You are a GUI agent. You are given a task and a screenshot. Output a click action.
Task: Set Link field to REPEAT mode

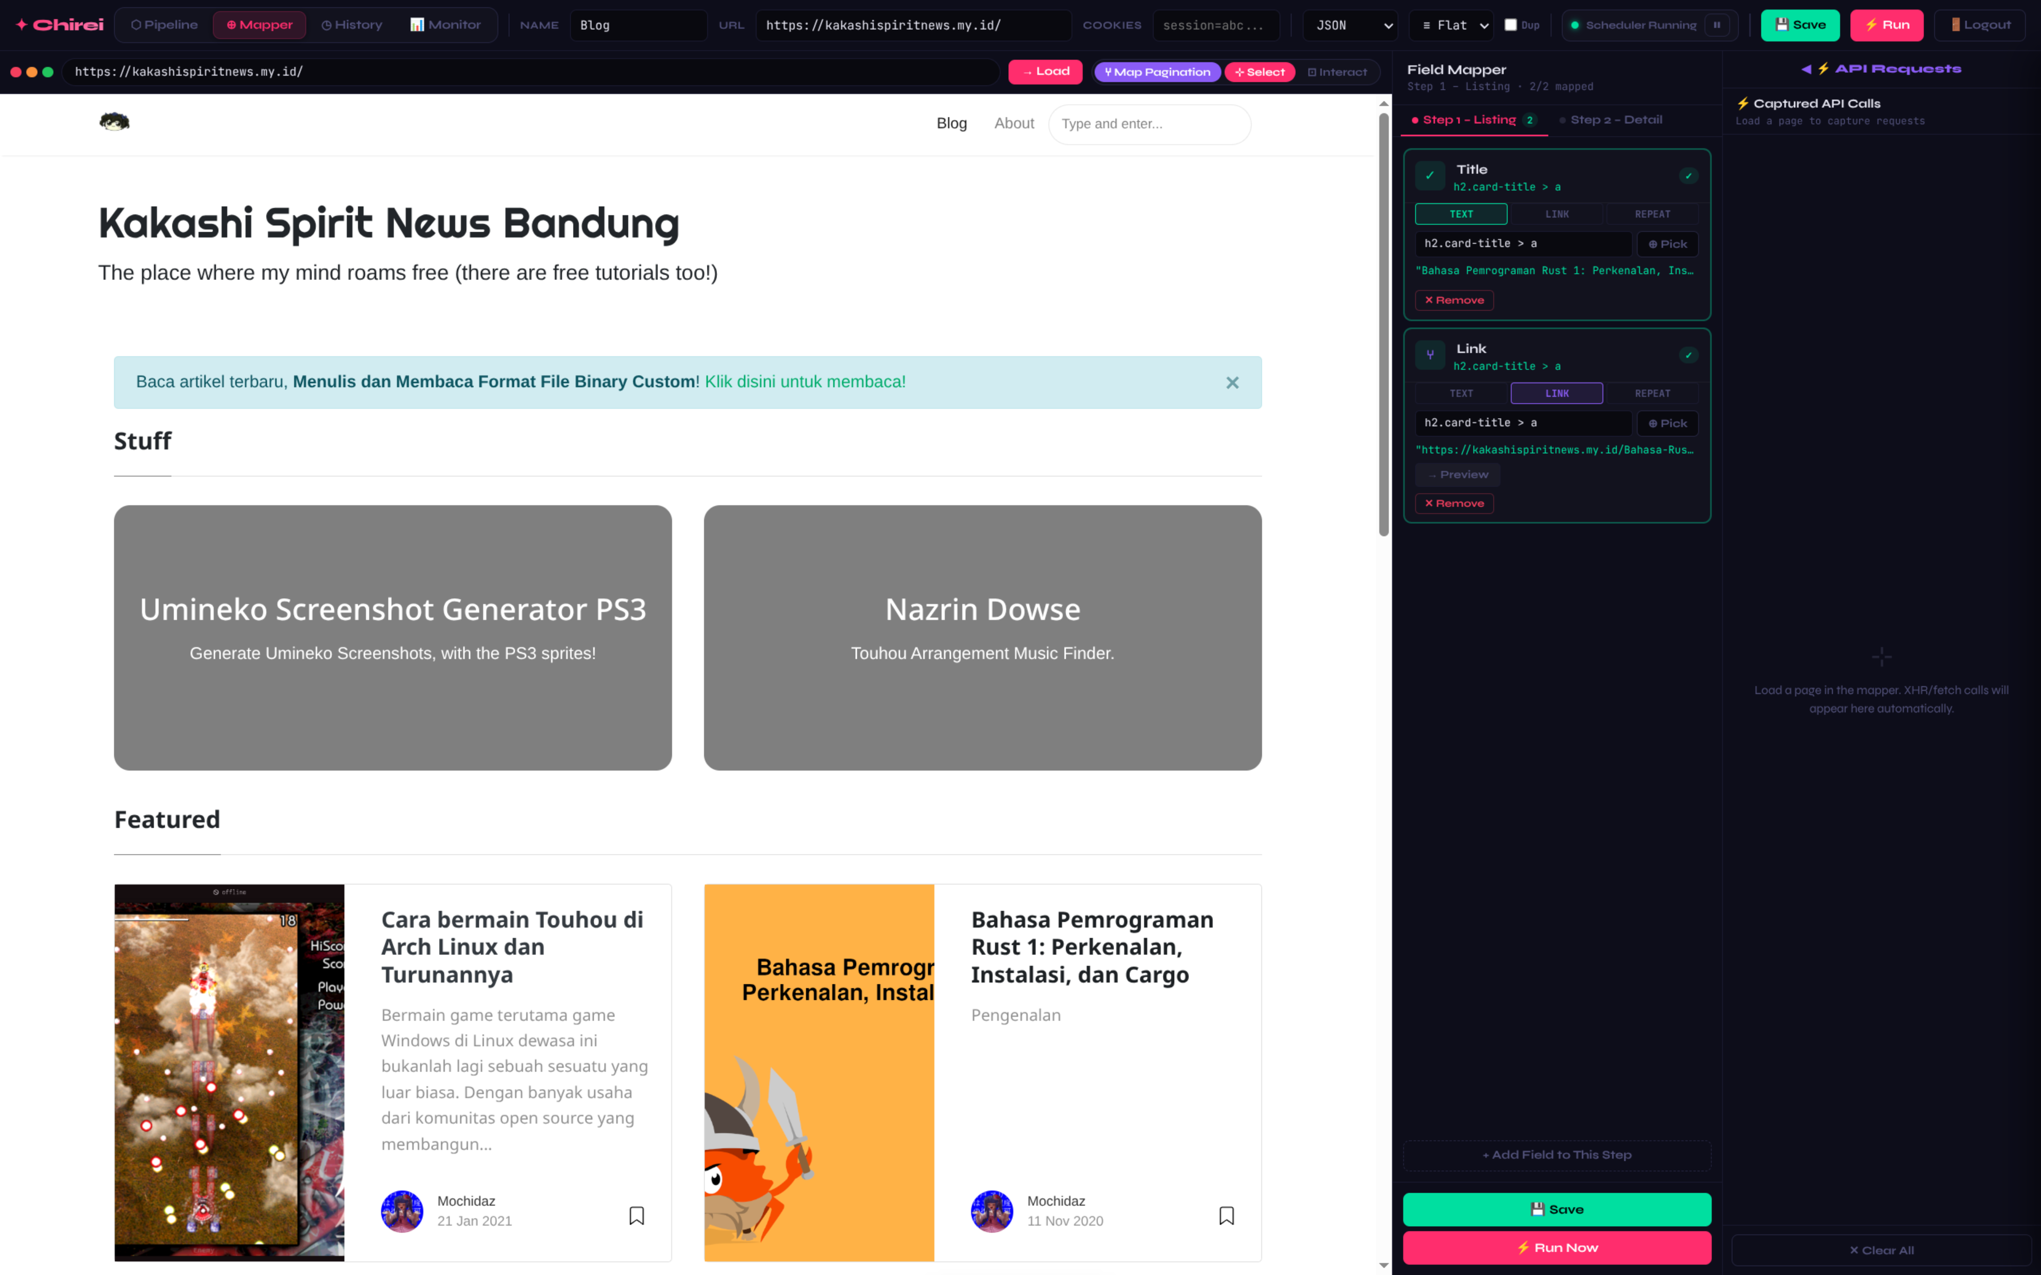click(1651, 394)
